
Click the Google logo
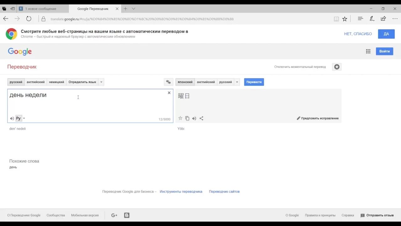pyautogui.click(x=20, y=51)
